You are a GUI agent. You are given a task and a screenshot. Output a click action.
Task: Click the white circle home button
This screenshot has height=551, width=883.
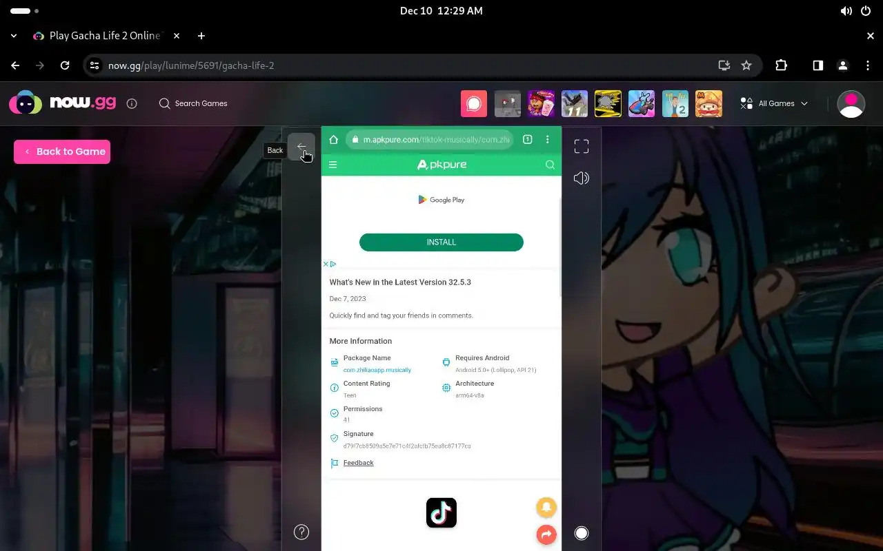[x=582, y=533]
